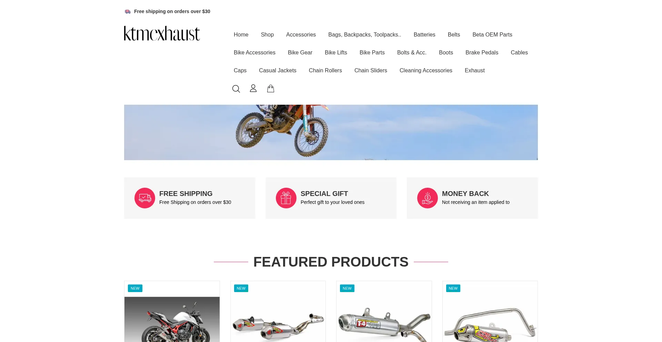Open the search magnifier icon
This screenshot has width=662, height=342.
coord(236,89)
